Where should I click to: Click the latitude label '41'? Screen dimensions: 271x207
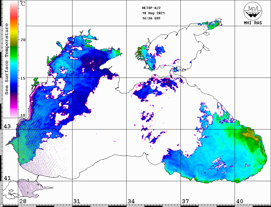(x=7, y=178)
